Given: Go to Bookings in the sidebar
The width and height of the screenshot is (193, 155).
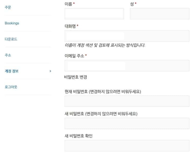Looking at the screenshot, I should pyautogui.click(x=12, y=23).
